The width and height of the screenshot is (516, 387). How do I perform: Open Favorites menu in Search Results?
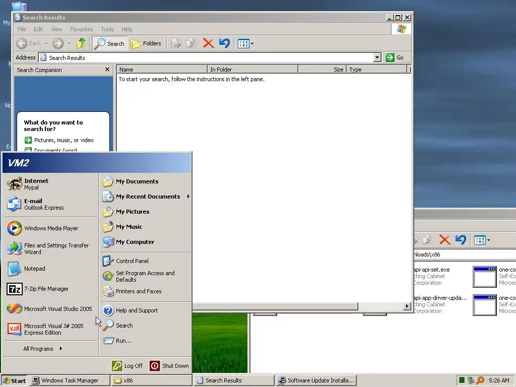click(81, 29)
